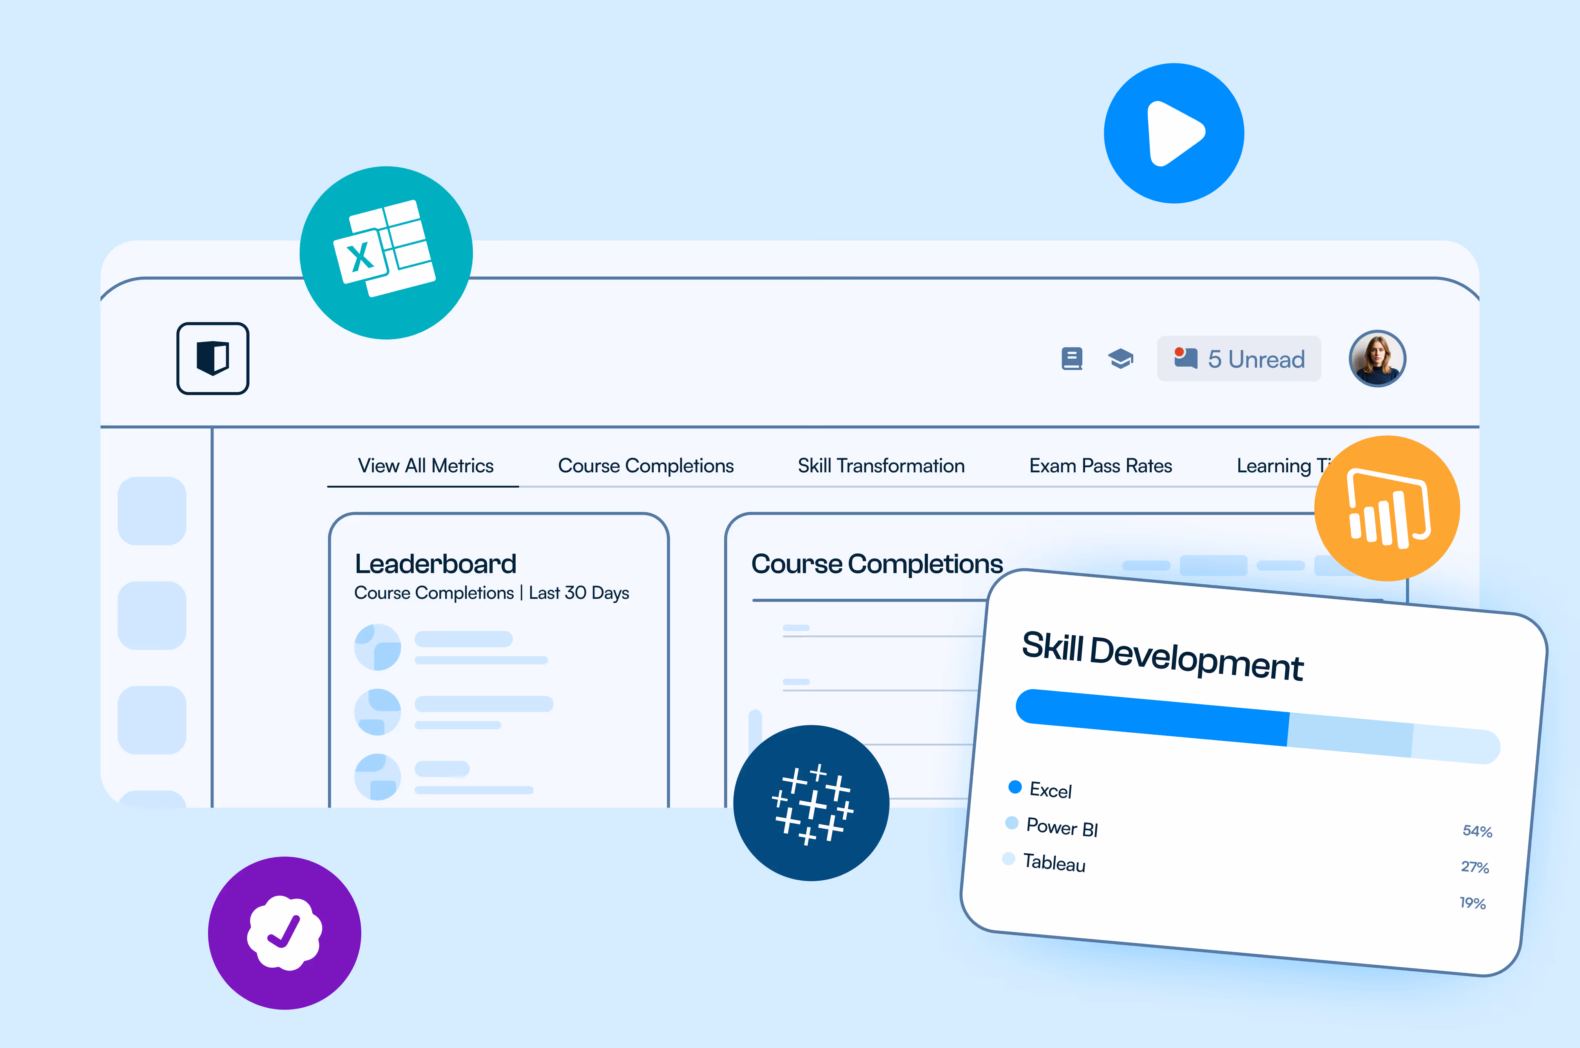Click the dark blue Tableau icon
Screen dimensions: 1580x1048
(811, 803)
